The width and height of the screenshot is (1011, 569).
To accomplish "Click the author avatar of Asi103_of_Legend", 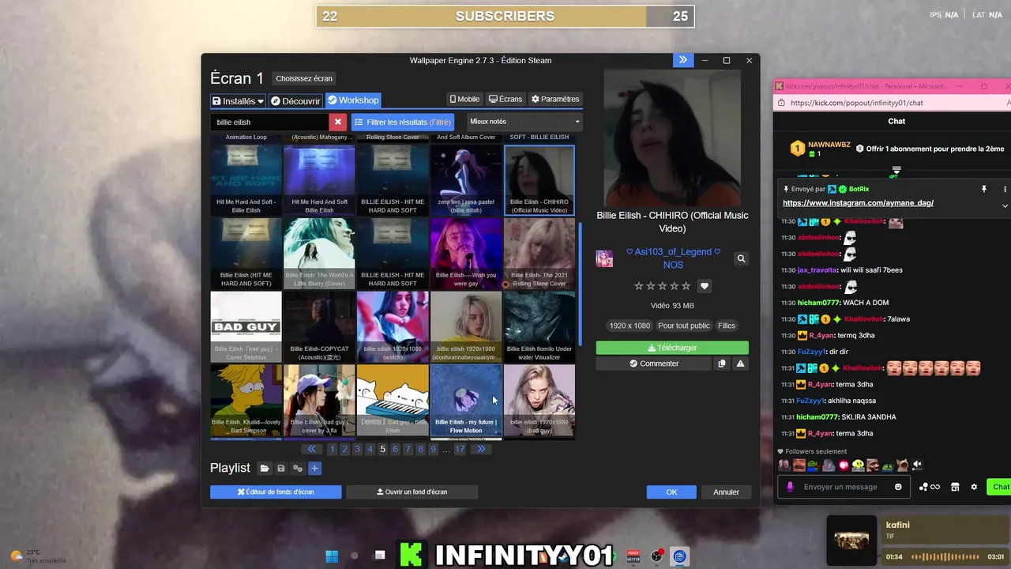I will (x=604, y=258).
